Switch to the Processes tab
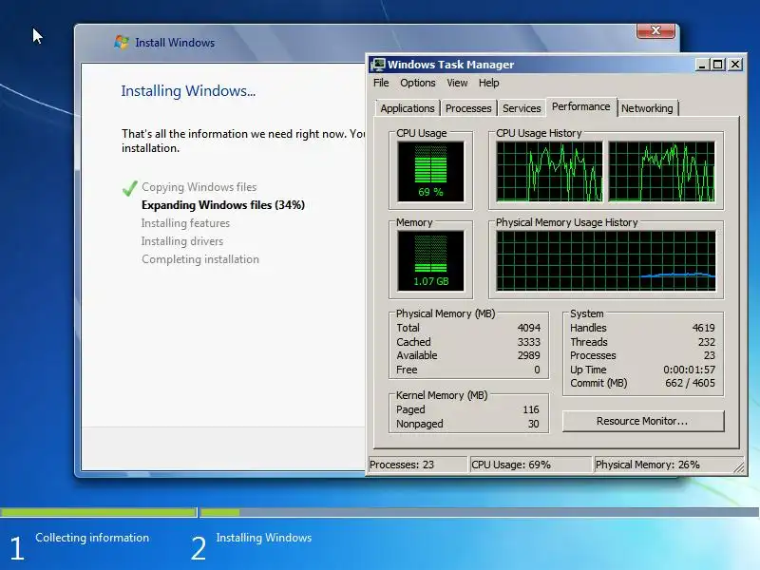This screenshot has height=570, width=760. click(468, 108)
